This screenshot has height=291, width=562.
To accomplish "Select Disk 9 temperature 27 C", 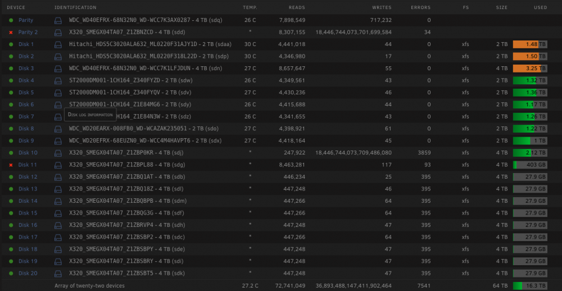I will click(250, 140).
